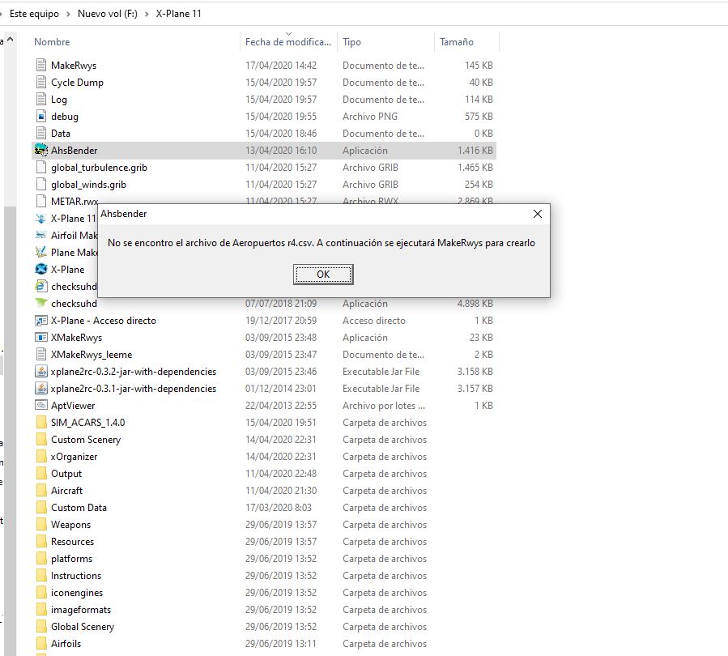
Task: Sort by Fecha de modificación column
Action: (287, 42)
